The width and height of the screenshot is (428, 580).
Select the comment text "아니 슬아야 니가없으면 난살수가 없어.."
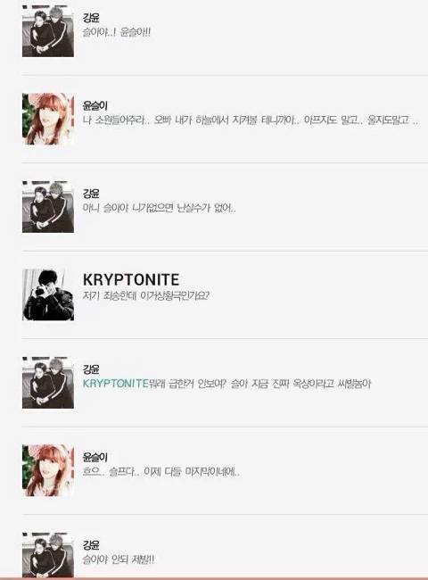(x=159, y=208)
